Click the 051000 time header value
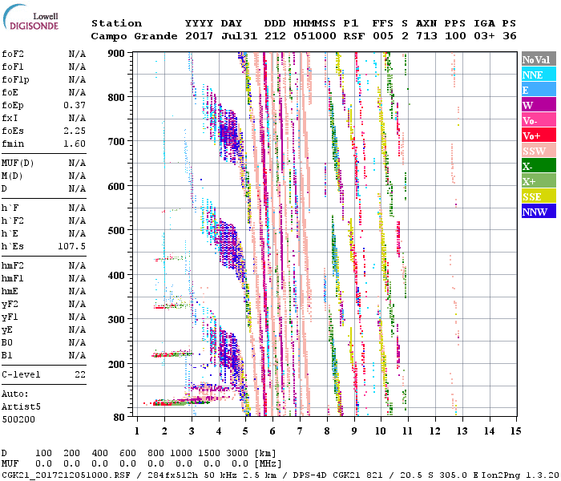561x481 pixels. 315,36
